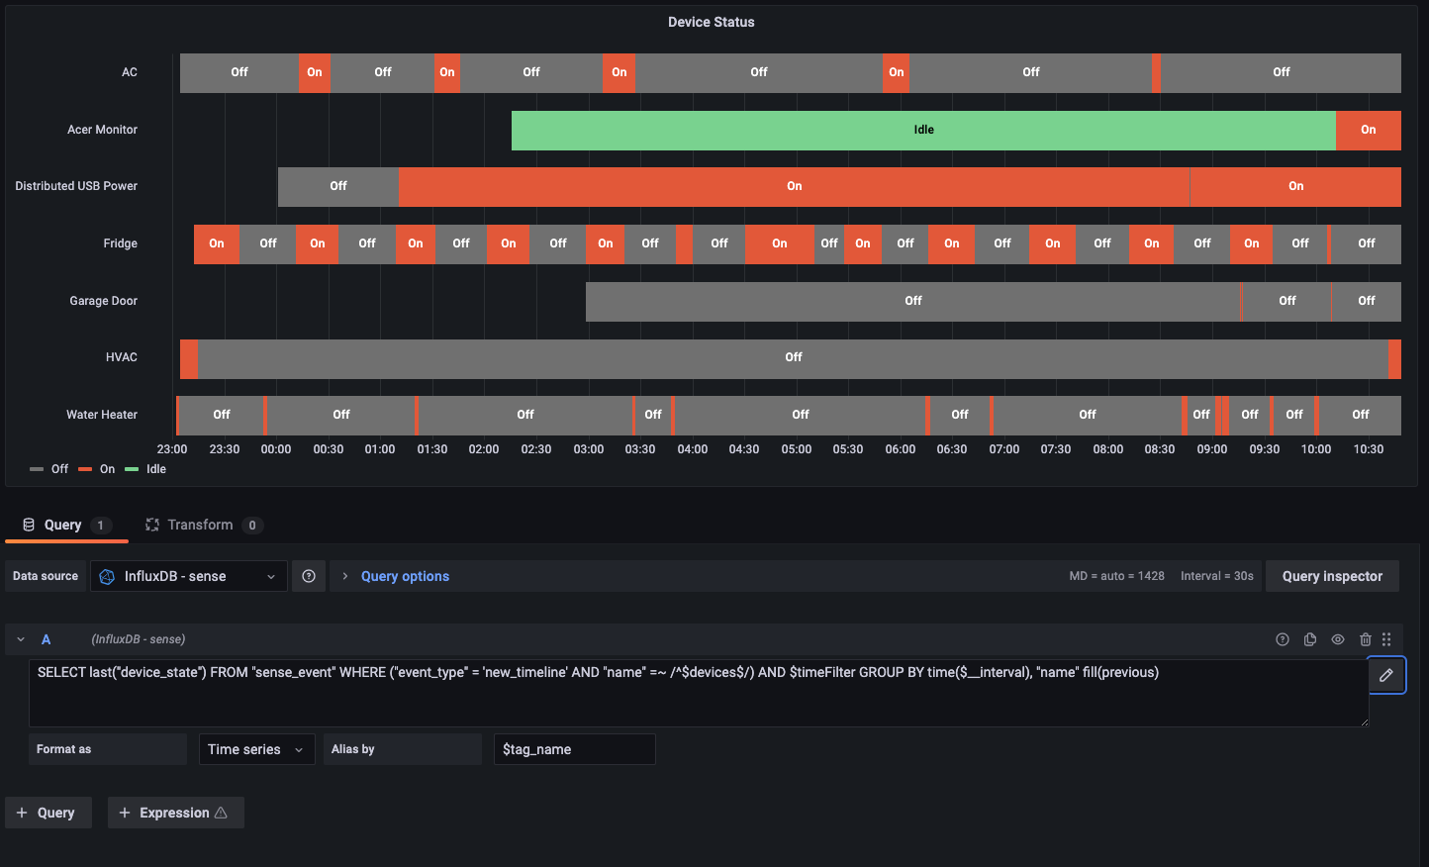Screen dimensions: 1429x867
Task: Click the InfluxDB datasource logo icon
Action: (x=107, y=576)
